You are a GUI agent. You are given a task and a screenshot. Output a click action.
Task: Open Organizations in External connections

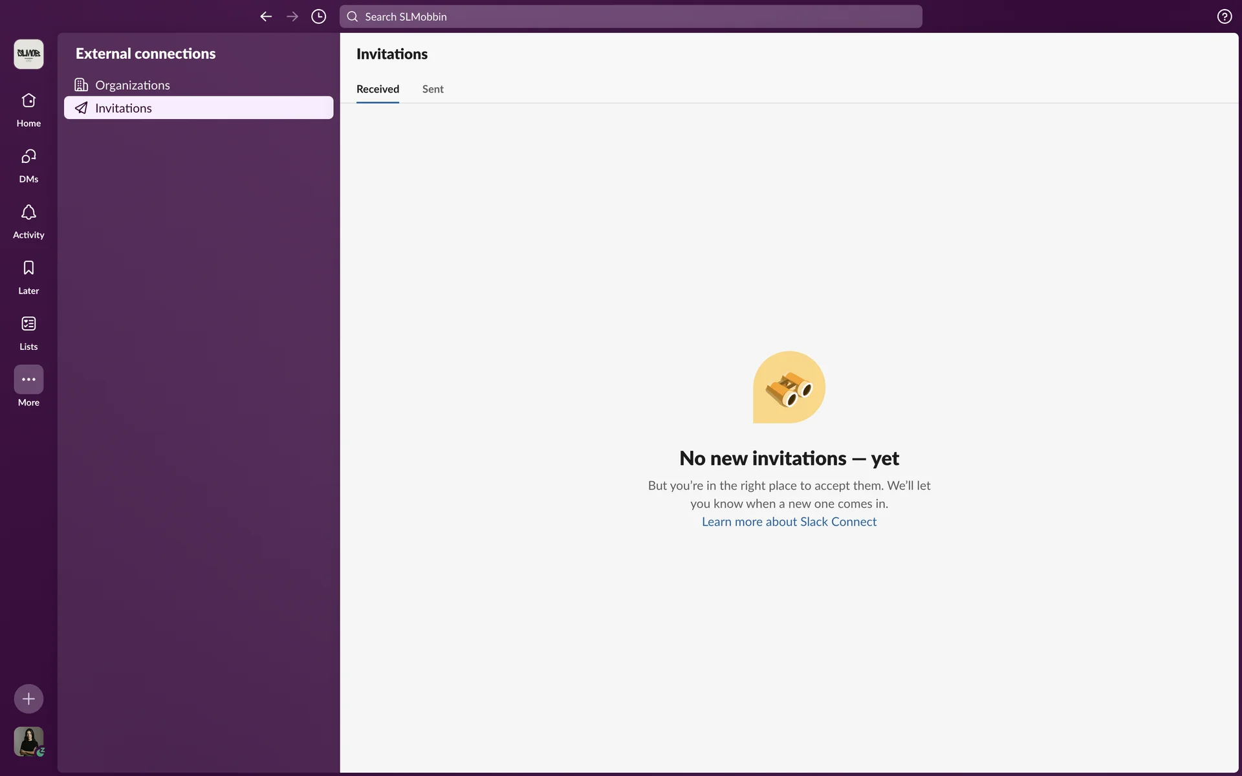133,85
